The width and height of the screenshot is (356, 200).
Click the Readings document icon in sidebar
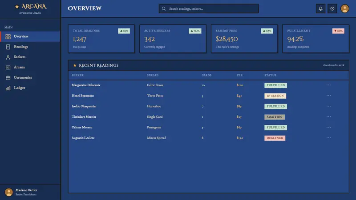(x=8, y=47)
